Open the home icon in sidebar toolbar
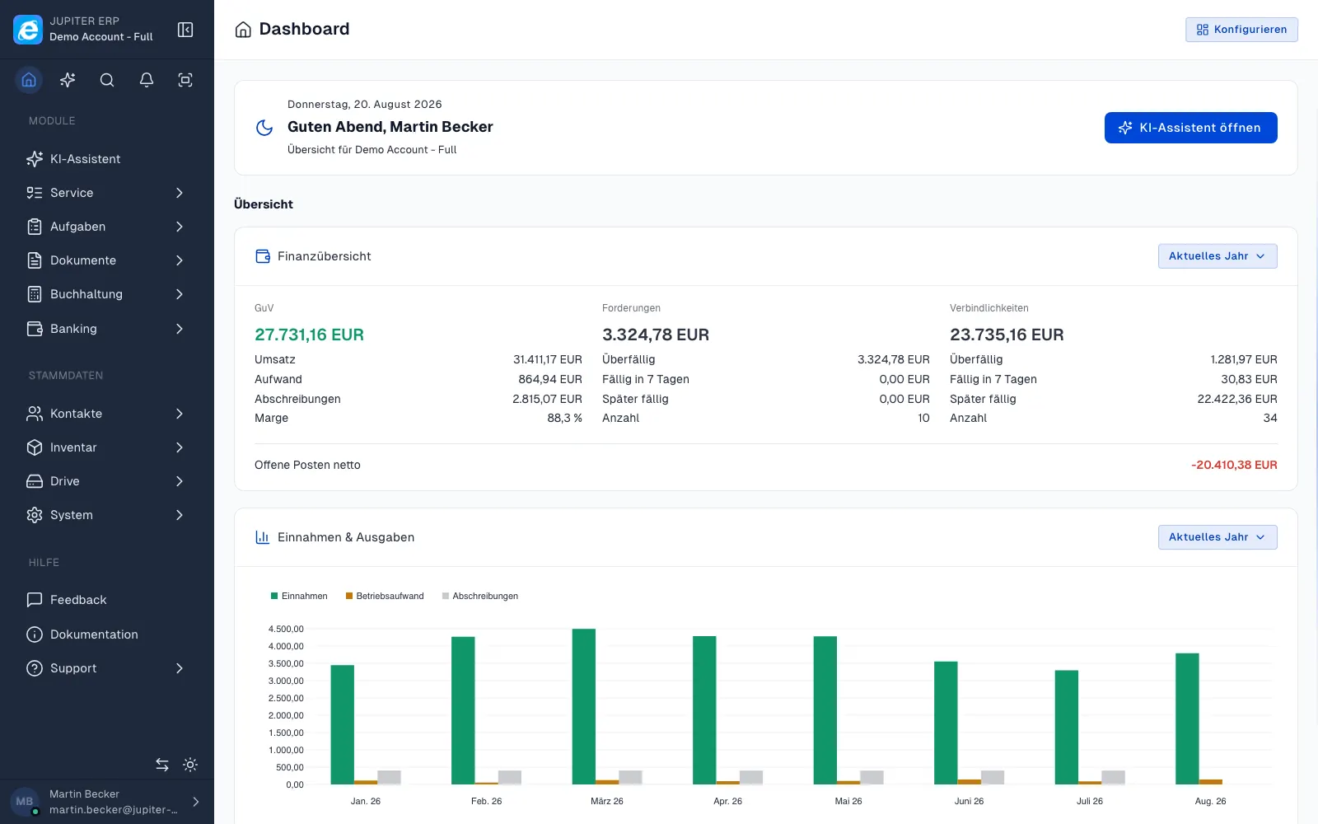This screenshot has height=824, width=1318. pos(29,80)
